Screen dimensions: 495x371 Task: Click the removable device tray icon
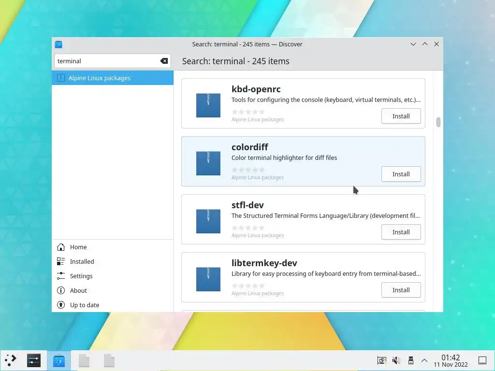[x=411, y=360]
